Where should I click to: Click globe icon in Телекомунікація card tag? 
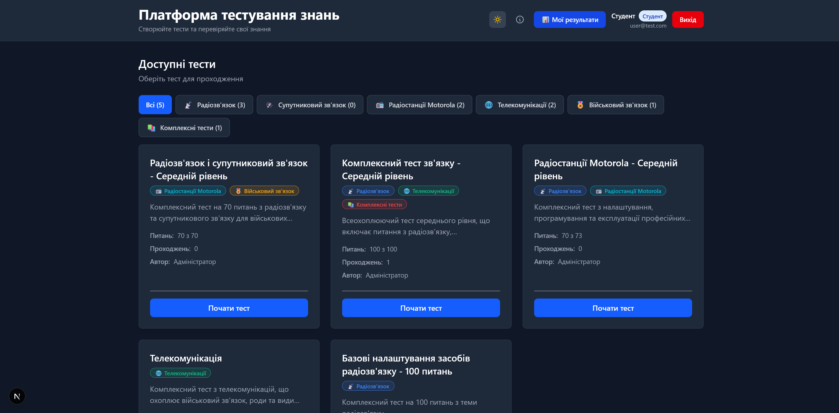[x=159, y=373]
